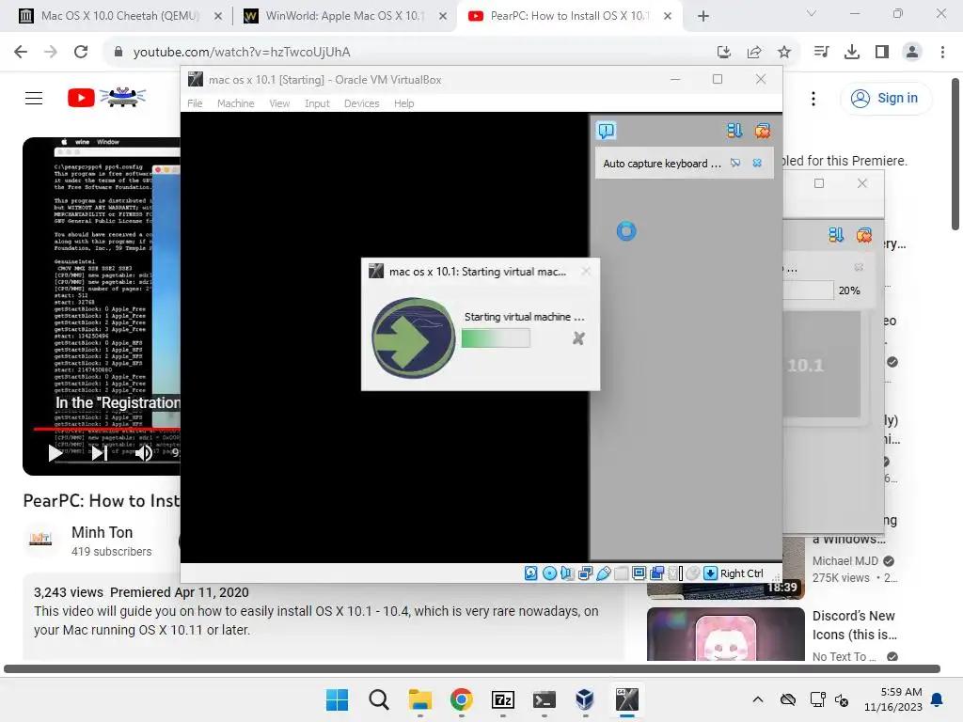Viewport: 963px width, 722px height.
Task: Open the File menu in VirtualBox
Action: [195, 103]
